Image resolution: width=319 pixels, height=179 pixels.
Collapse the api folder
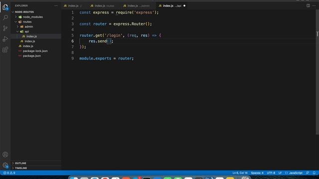point(26,31)
